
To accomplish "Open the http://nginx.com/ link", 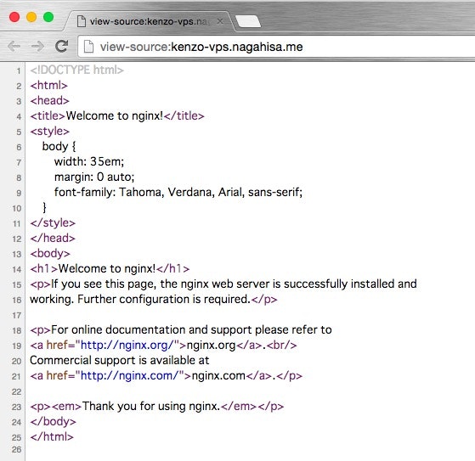I will point(130,375).
